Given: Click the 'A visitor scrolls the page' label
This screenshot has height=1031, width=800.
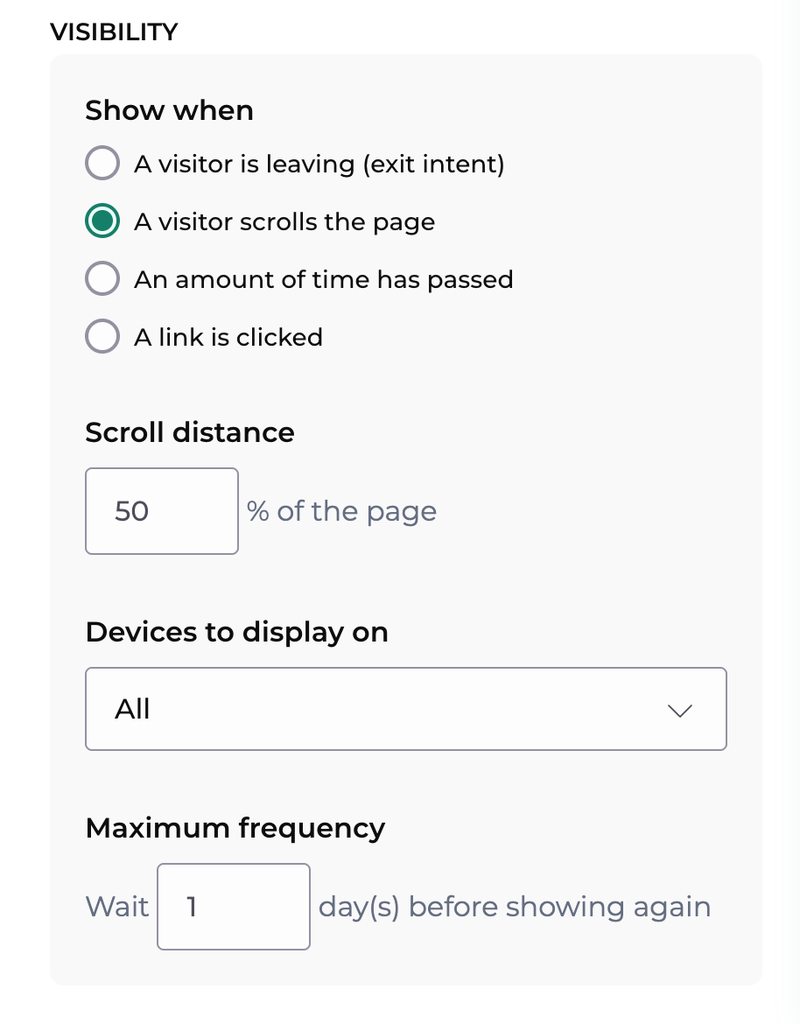Looking at the screenshot, I should (284, 222).
